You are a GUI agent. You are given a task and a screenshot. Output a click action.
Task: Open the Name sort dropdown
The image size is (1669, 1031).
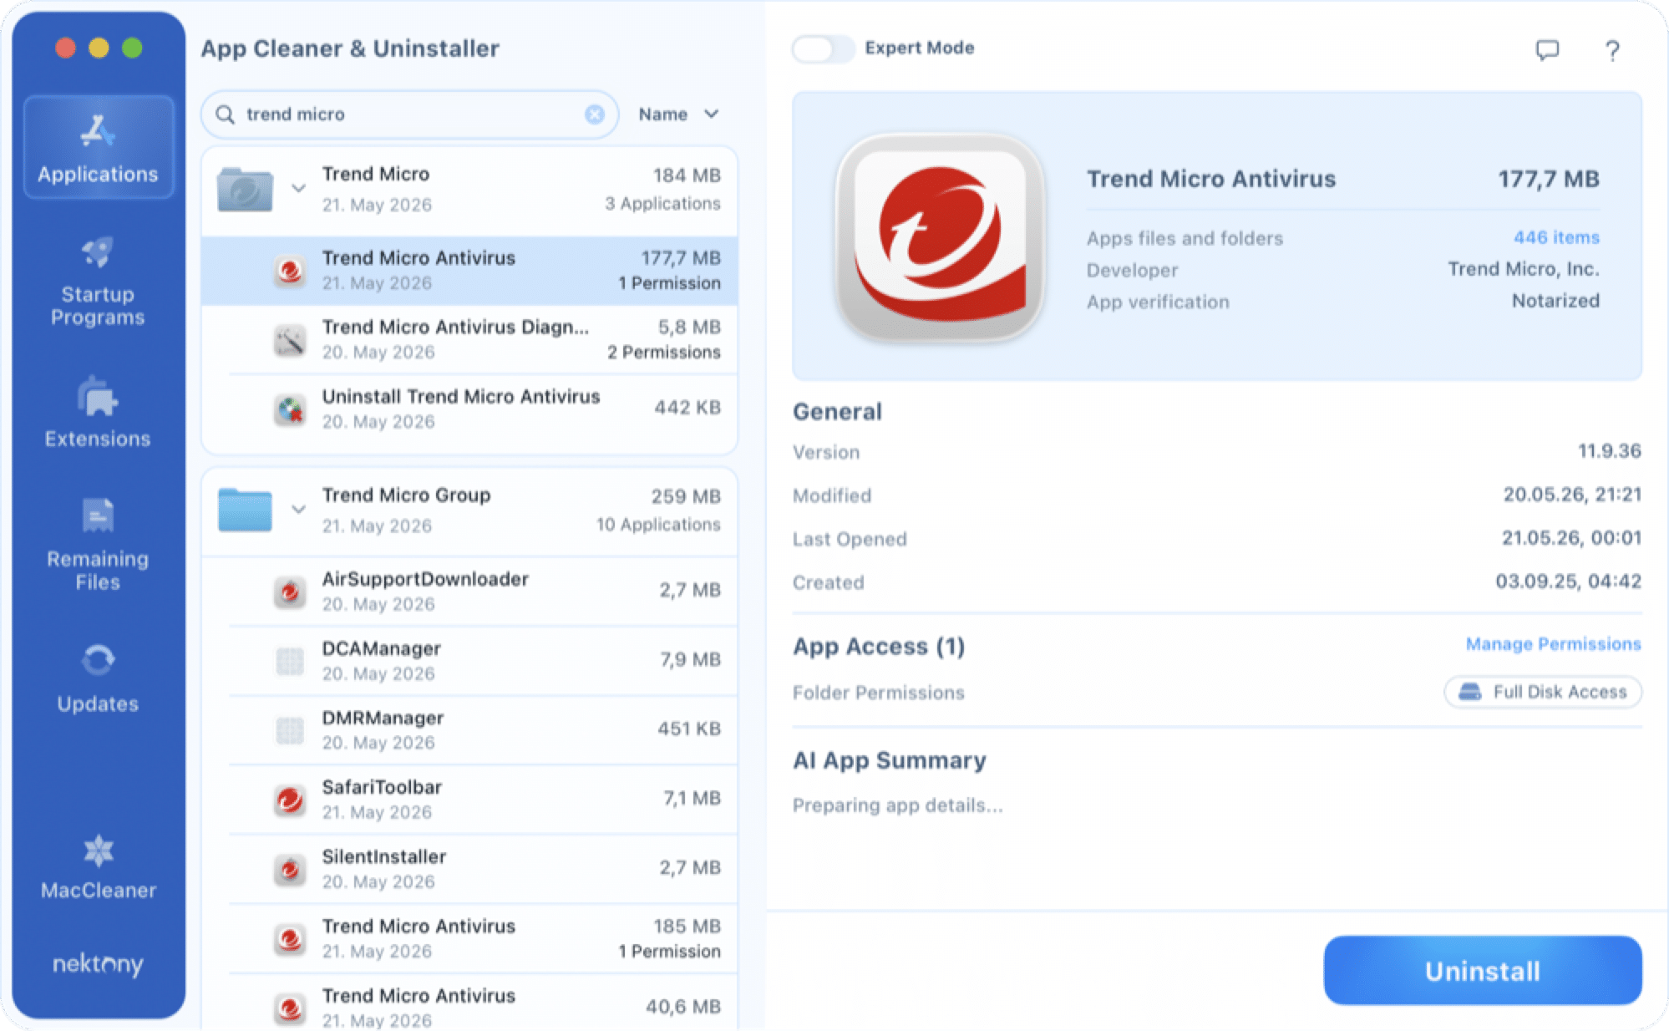(x=678, y=114)
